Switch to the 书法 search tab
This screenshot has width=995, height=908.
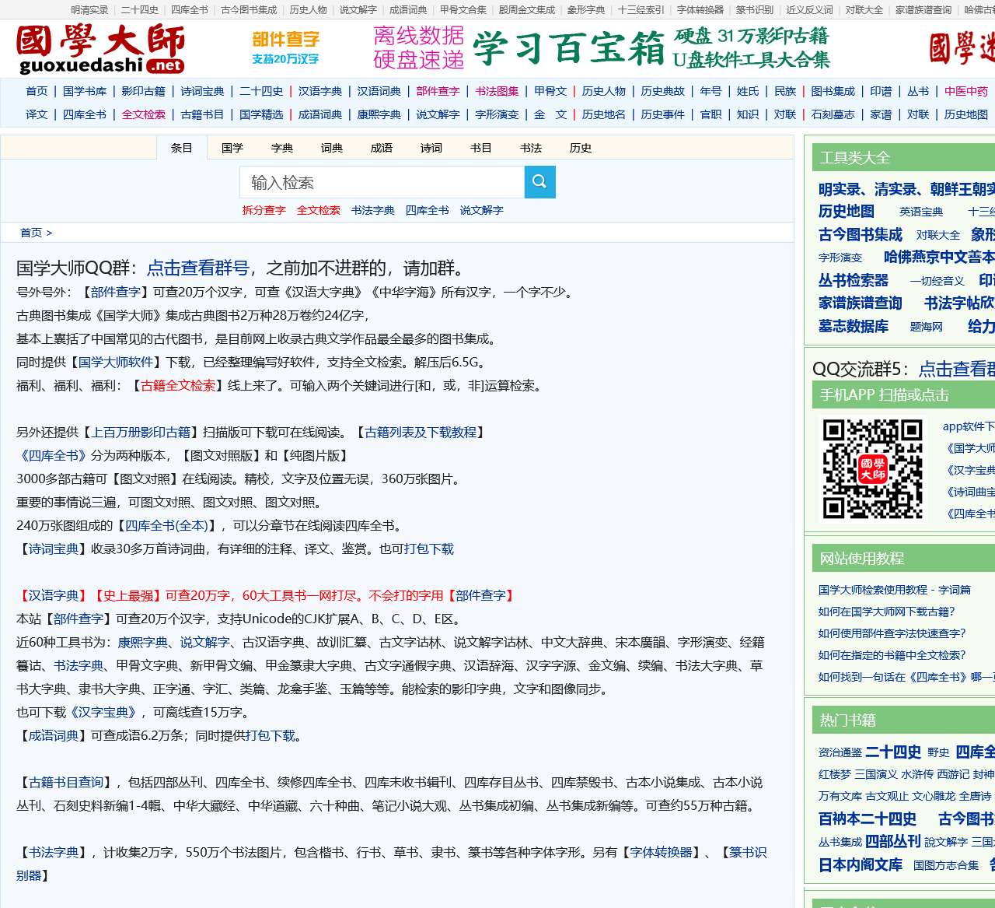[531, 148]
